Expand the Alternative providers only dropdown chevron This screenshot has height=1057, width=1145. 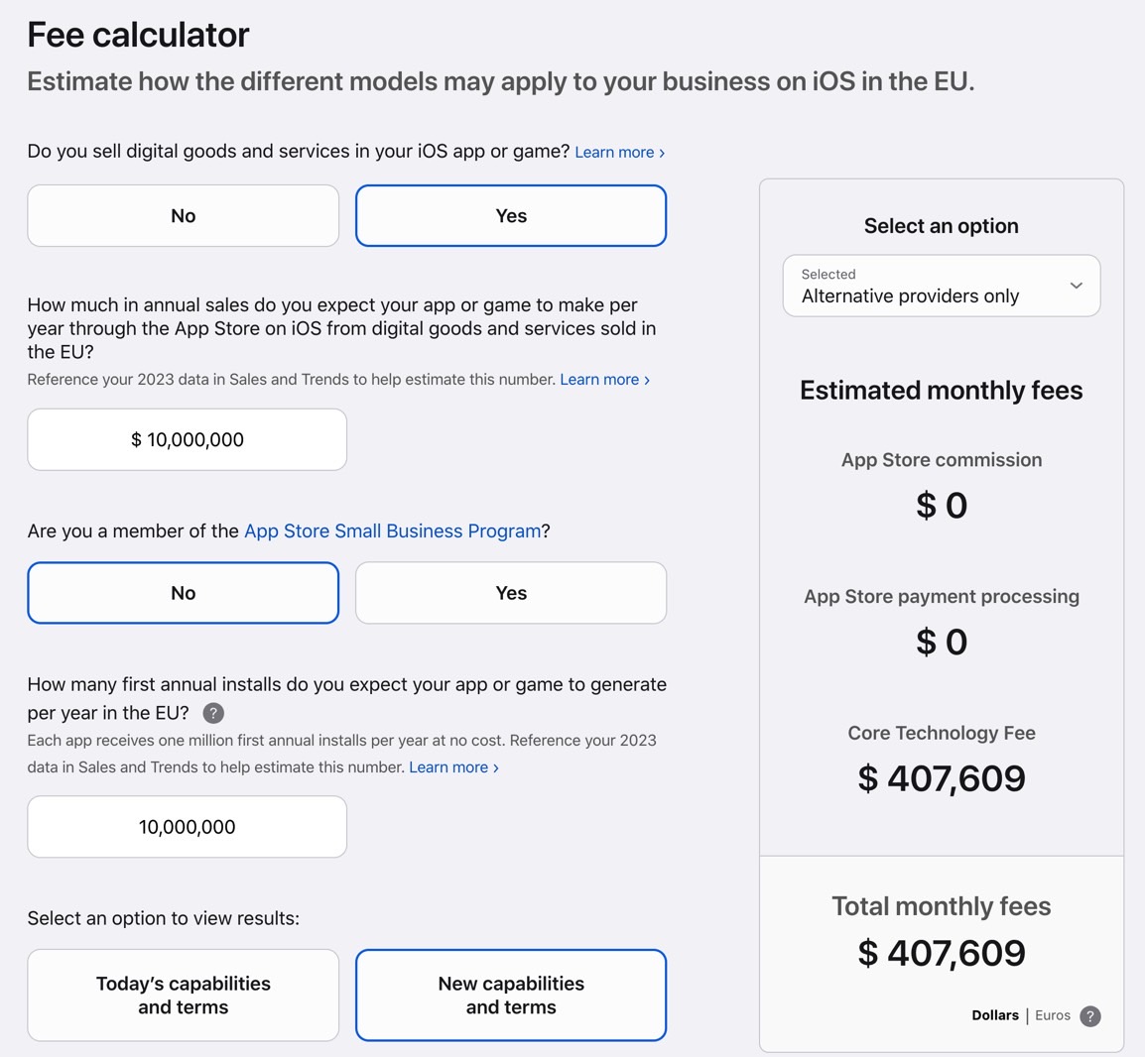pyautogui.click(x=1076, y=286)
